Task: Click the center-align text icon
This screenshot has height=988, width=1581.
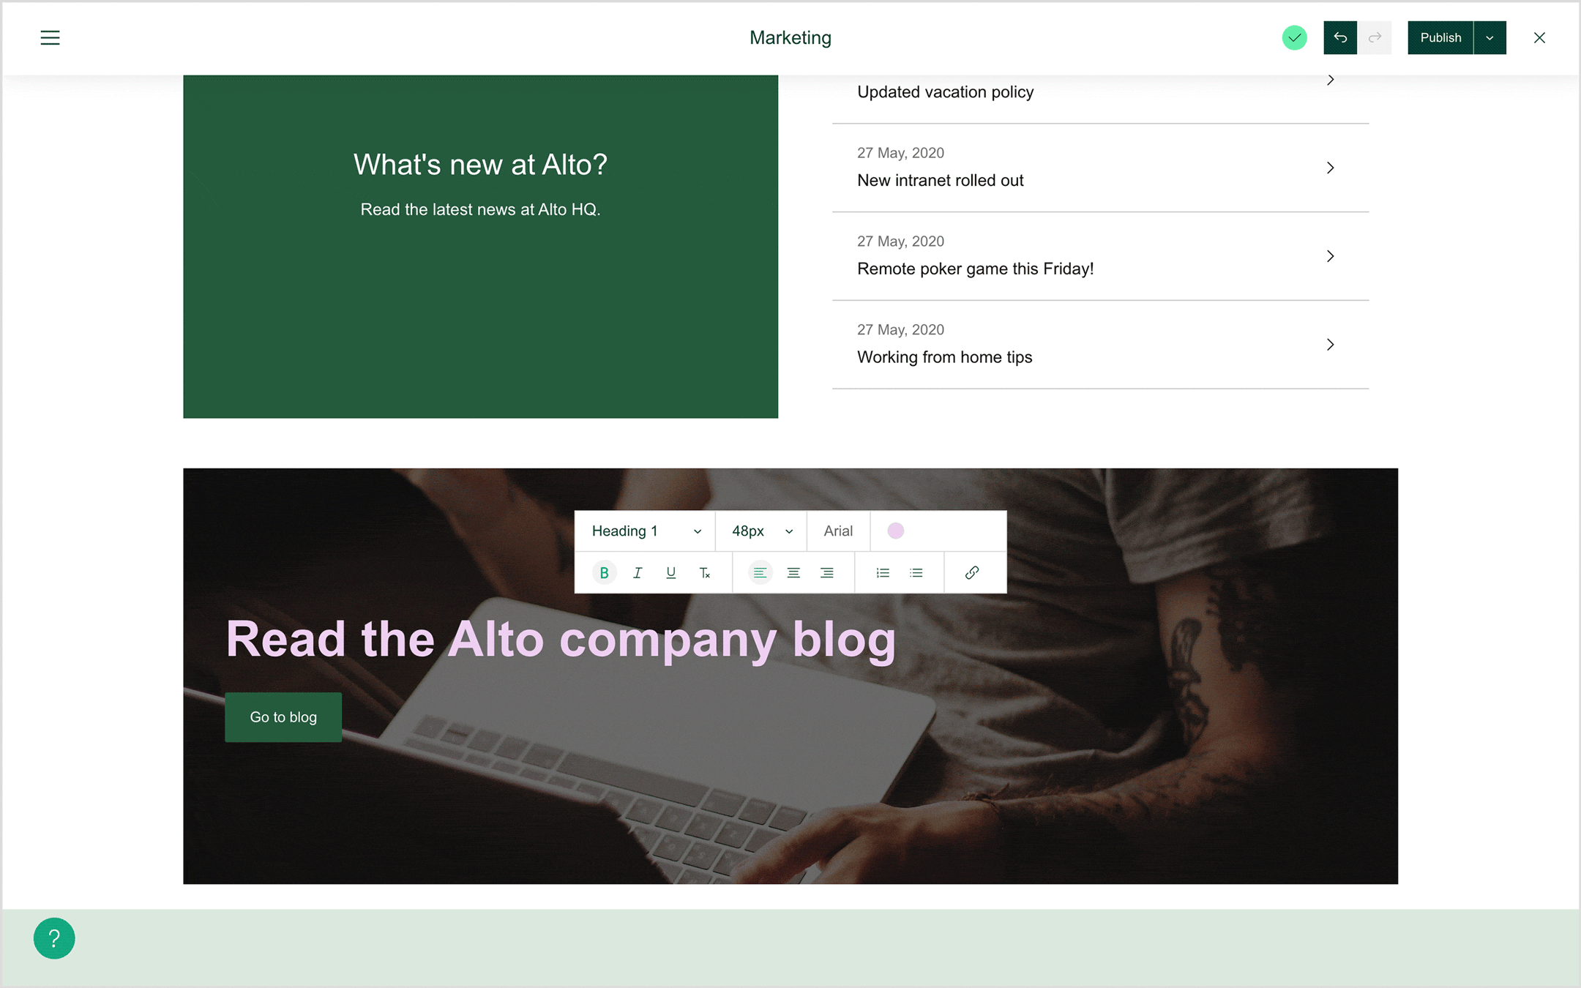Action: pyautogui.click(x=793, y=572)
